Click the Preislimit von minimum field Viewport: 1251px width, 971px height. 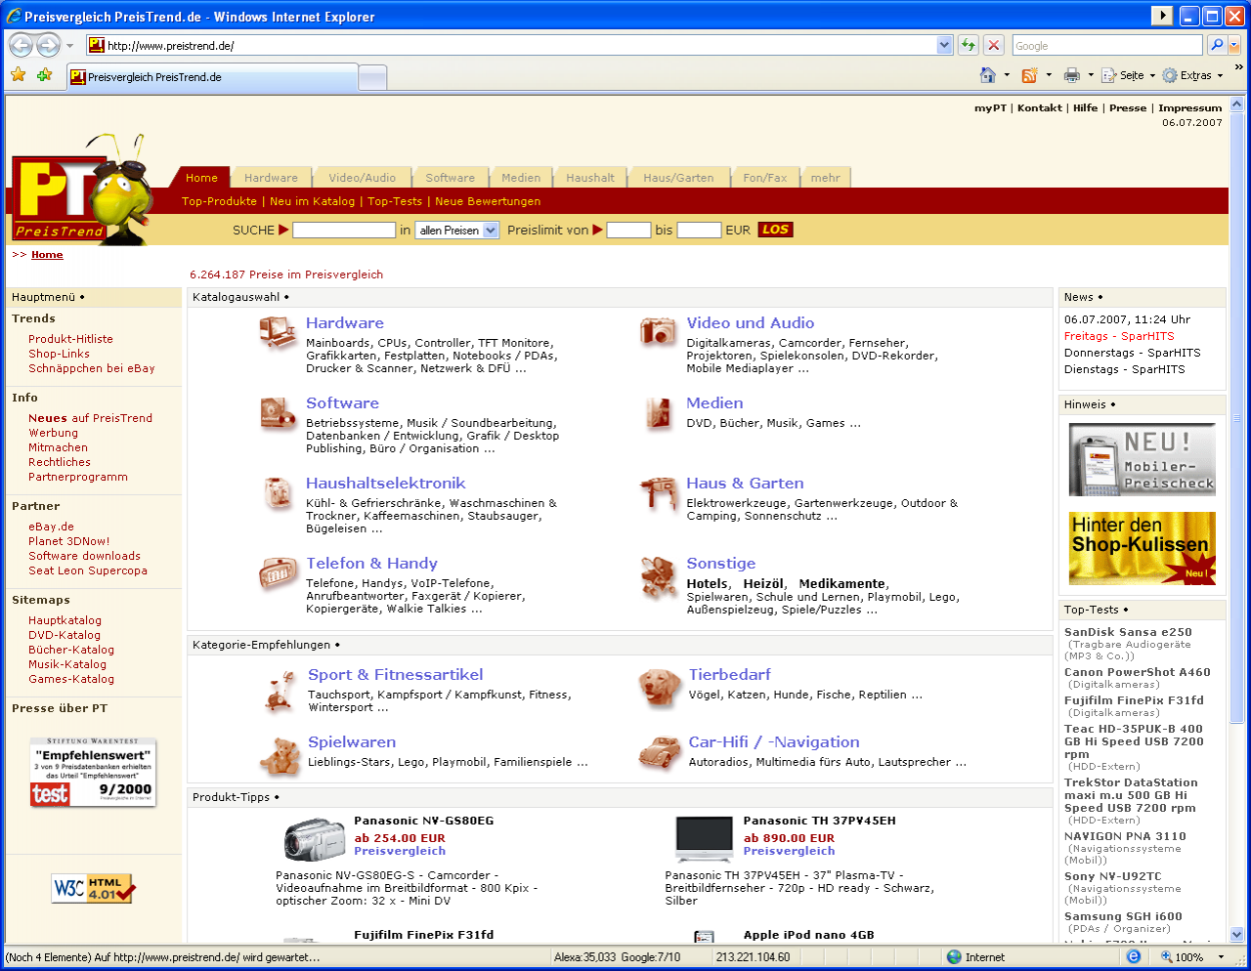pos(628,231)
